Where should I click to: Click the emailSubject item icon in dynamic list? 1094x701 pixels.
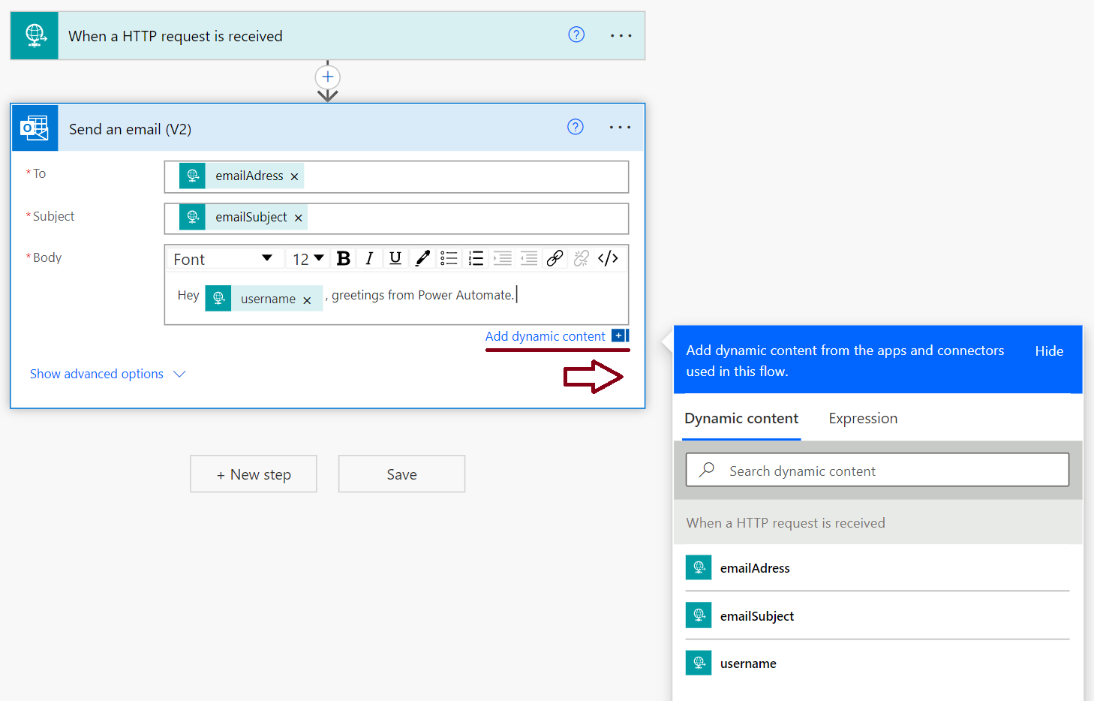[x=699, y=615]
